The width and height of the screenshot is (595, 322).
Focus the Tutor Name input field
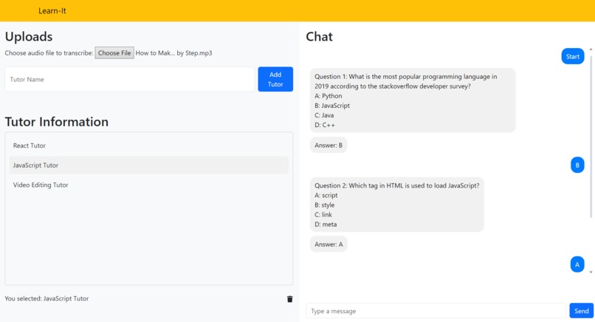click(x=130, y=79)
